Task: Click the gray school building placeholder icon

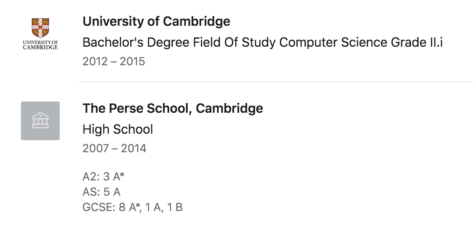Action: tap(40, 121)
